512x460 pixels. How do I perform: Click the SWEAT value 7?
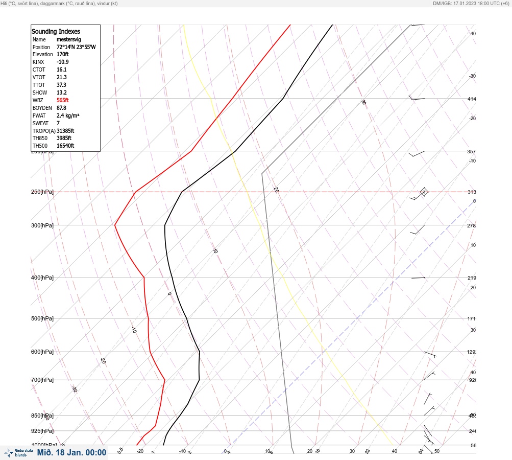click(58, 123)
